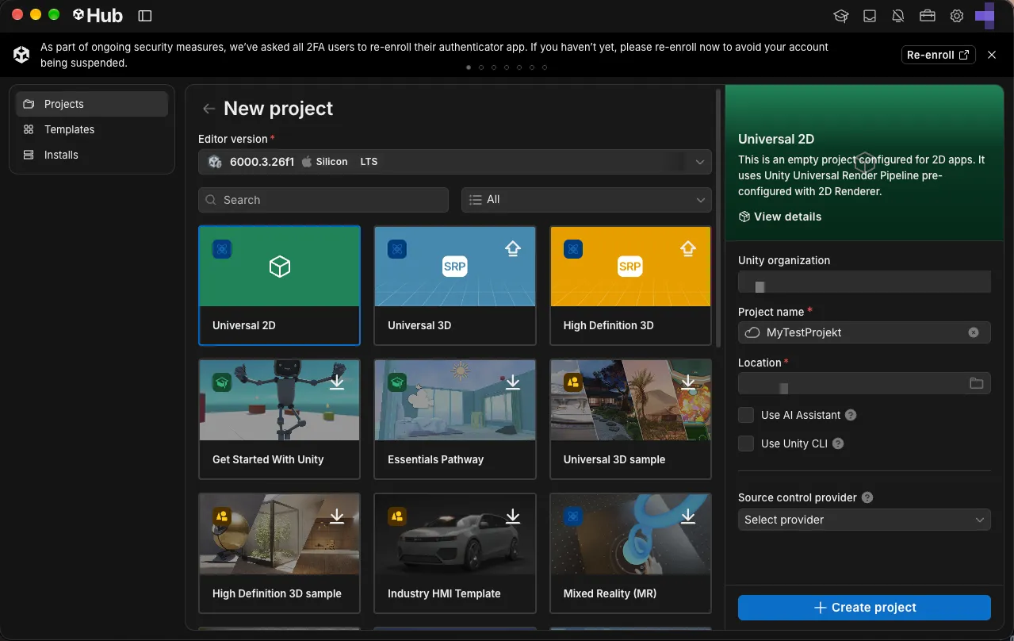Select the Universal 3D template
The height and width of the screenshot is (641, 1014).
tap(455, 286)
